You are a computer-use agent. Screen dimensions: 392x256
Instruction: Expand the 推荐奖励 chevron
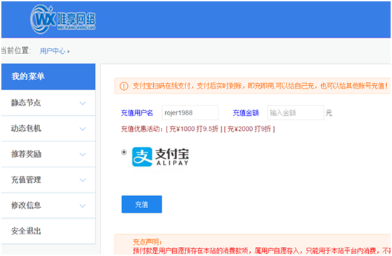pyautogui.click(x=82, y=155)
